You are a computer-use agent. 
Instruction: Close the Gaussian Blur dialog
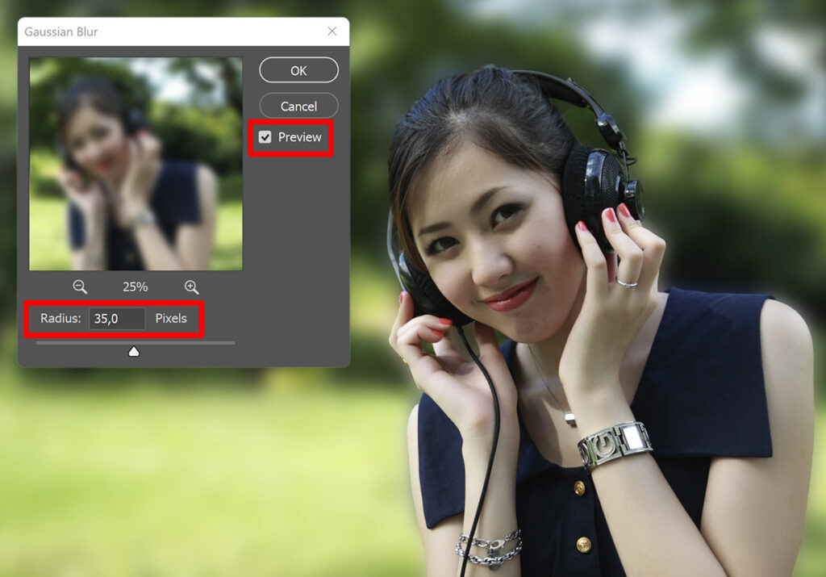(x=332, y=31)
